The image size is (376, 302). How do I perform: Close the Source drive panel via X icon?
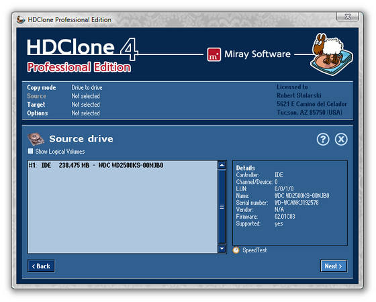pyautogui.click(x=341, y=140)
